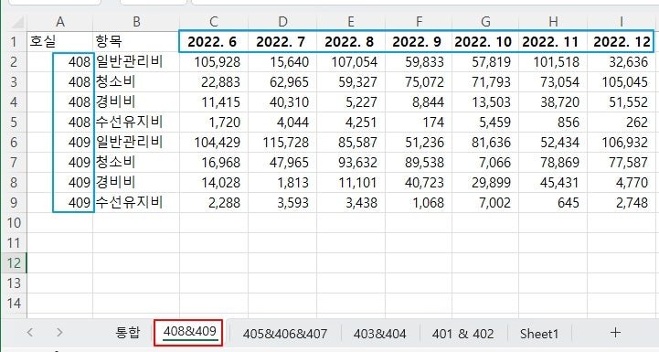Select column C header
This screenshot has height=352, width=659.
coord(214,22)
